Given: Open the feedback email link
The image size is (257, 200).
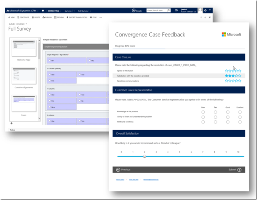Looking at the screenshot, I should (x=151, y=180).
